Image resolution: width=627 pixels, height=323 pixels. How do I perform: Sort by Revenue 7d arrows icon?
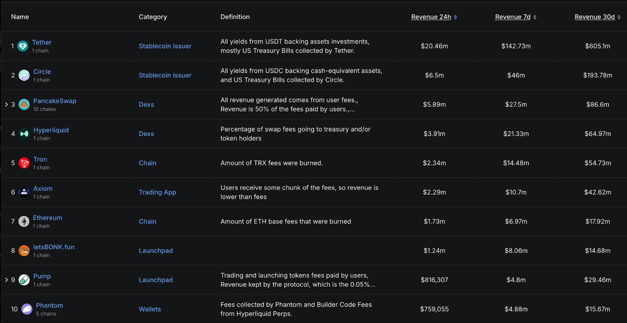535,17
